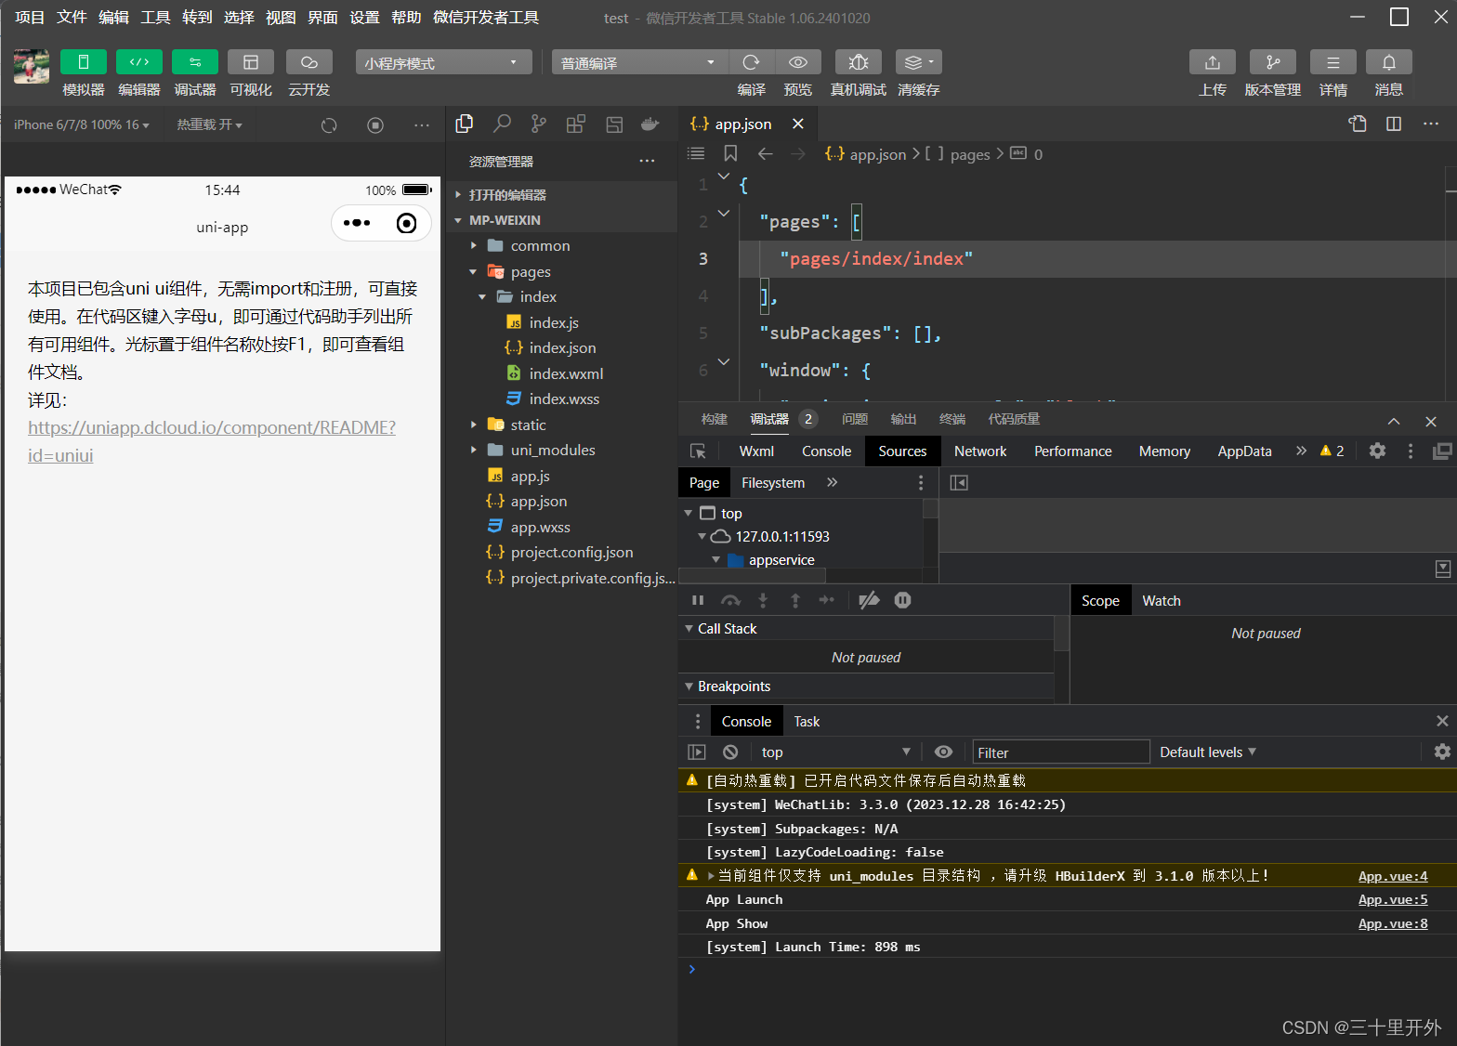
Task: Click the console Filter input
Action: tap(1060, 752)
